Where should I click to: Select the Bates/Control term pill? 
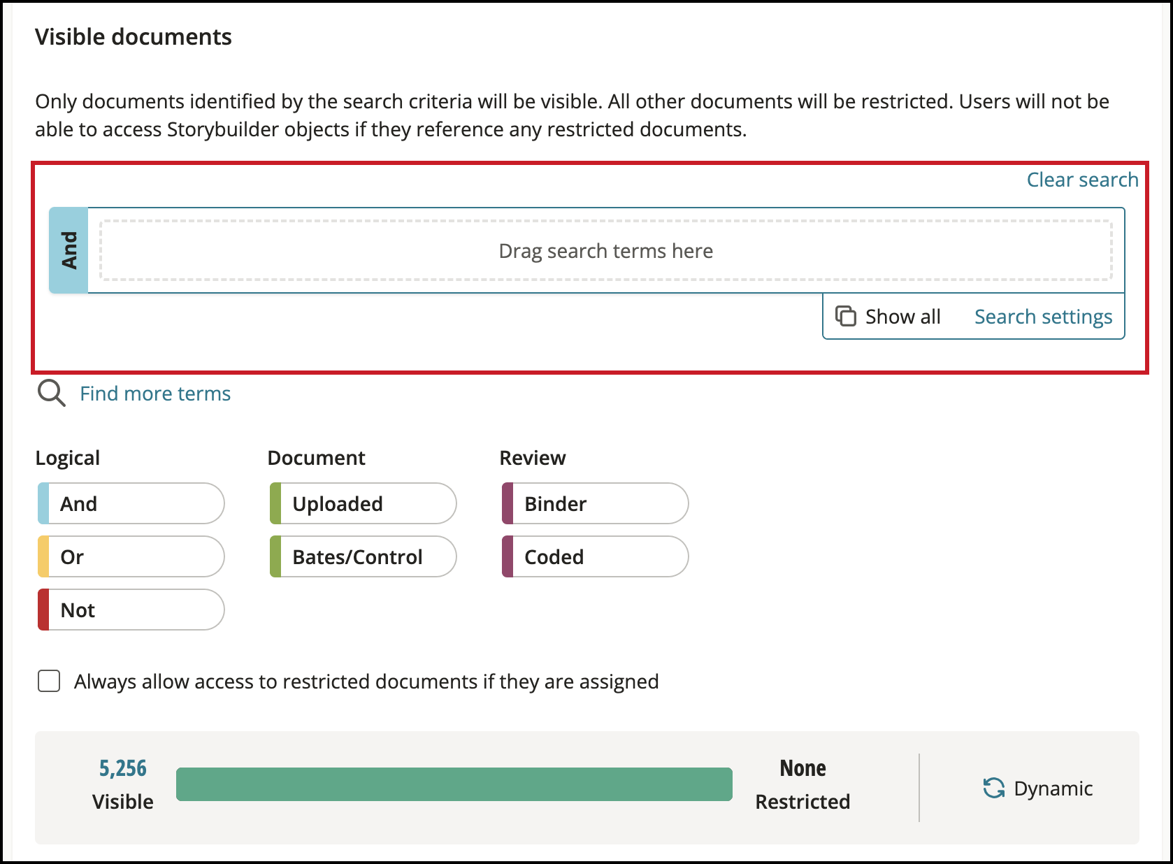pyautogui.click(x=363, y=556)
